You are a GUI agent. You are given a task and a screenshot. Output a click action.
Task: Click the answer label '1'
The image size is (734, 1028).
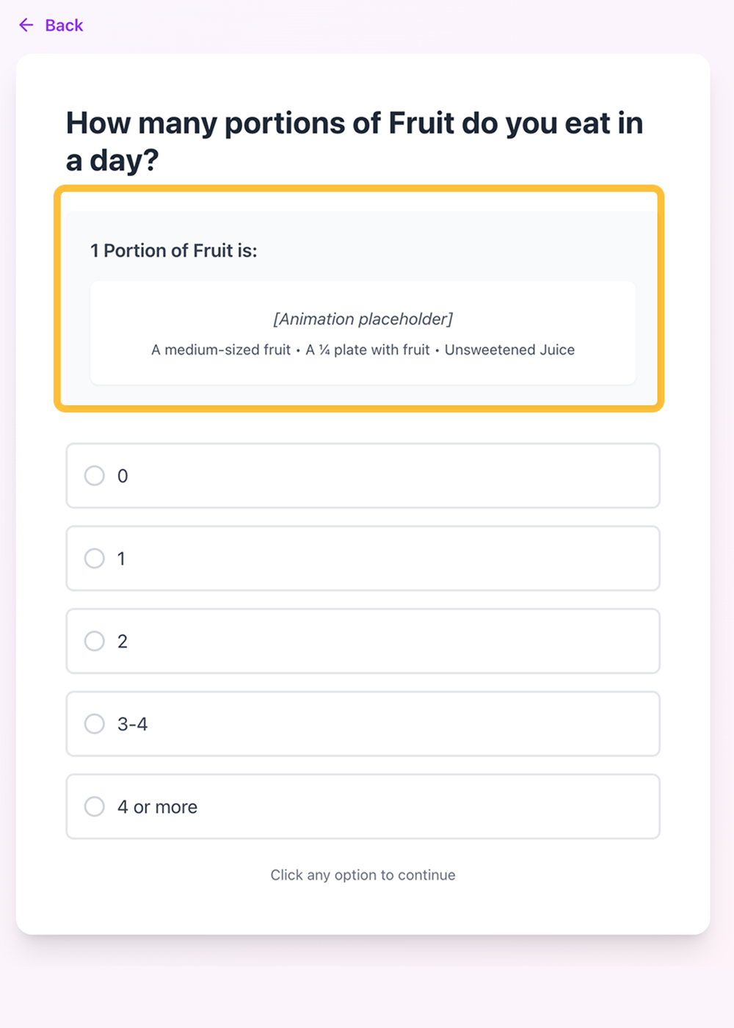[x=121, y=559]
